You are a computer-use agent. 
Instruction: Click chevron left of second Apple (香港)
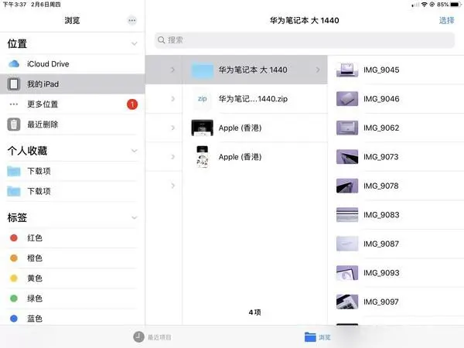tap(172, 157)
